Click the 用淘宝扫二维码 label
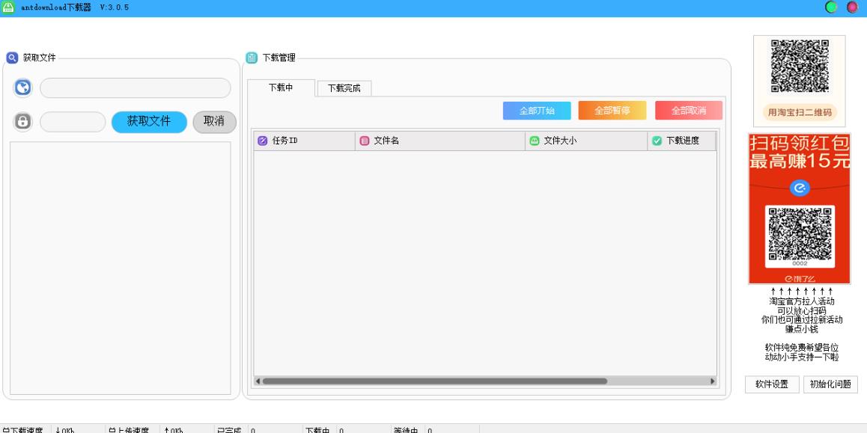This screenshot has width=867, height=433. [800, 113]
